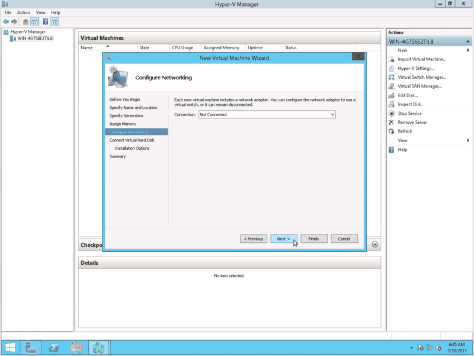The image size is (474, 356).
Task: Select Import Virtual Machine action
Action: (422, 59)
